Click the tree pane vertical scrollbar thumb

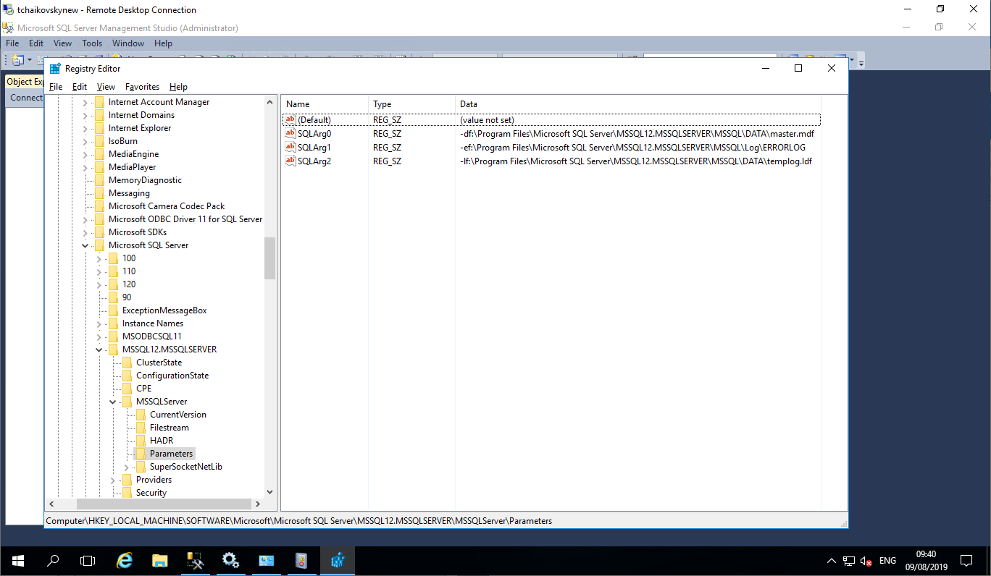coord(269,258)
